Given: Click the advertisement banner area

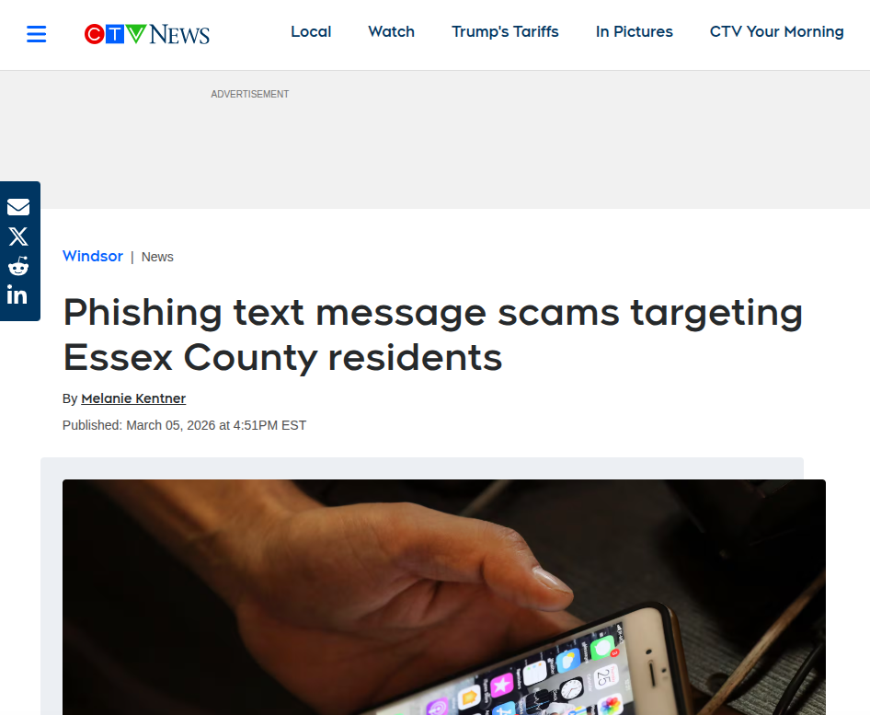Looking at the screenshot, I should [x=435, y=139].
